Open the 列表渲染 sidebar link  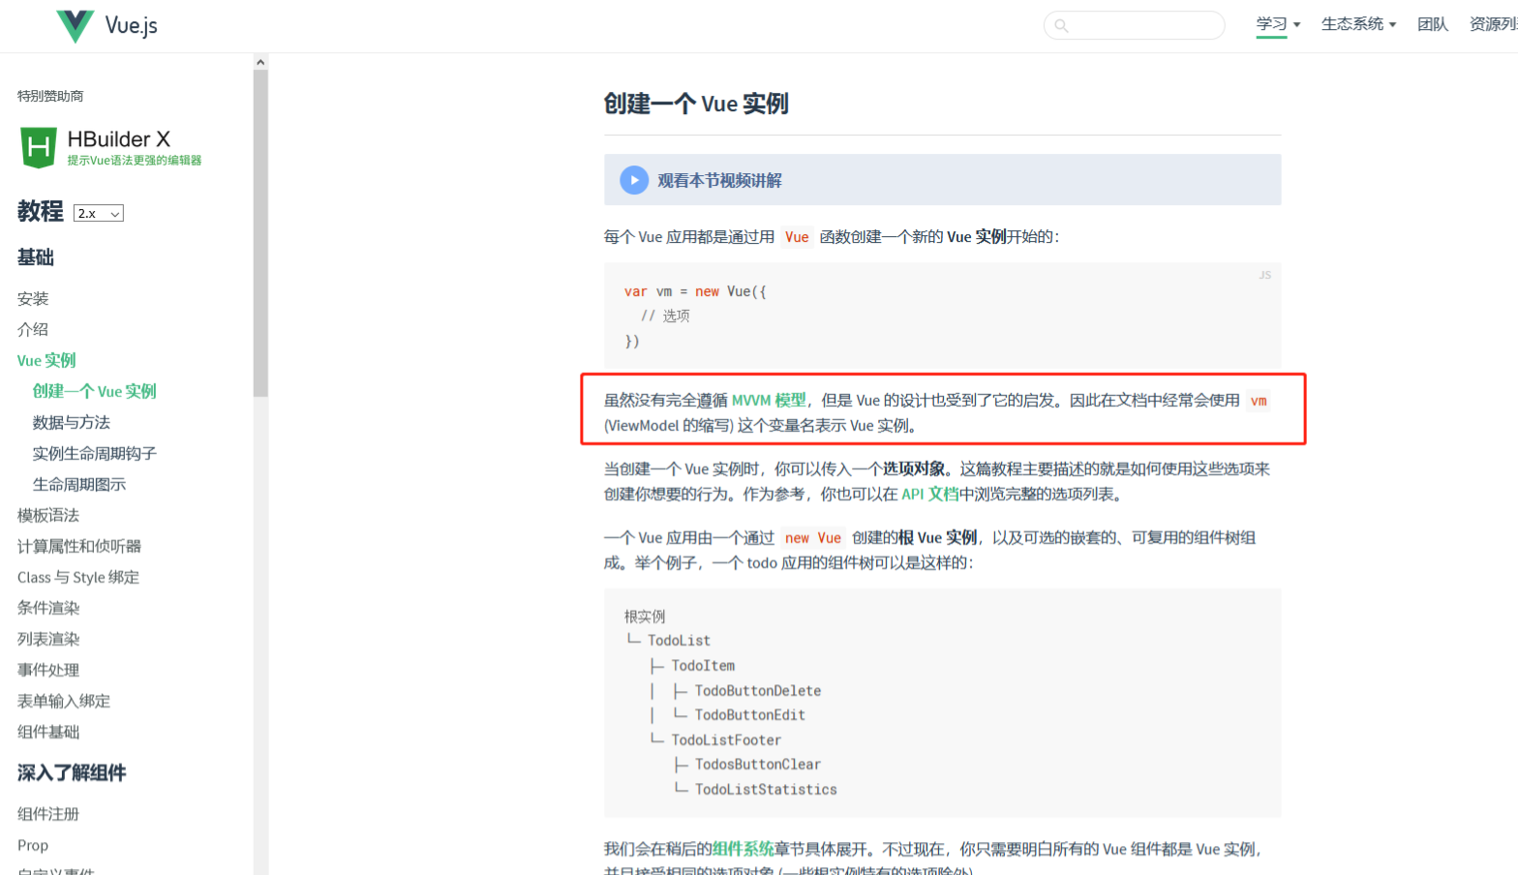[x=48, y=640]
